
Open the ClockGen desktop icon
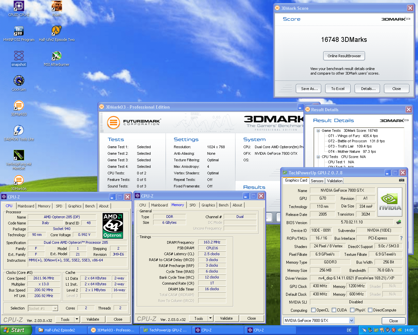point(19,83)
